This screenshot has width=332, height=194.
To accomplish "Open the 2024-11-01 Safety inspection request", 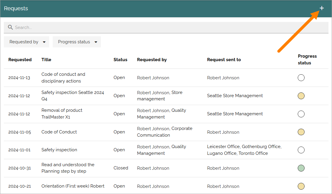I will click(59, 150).
